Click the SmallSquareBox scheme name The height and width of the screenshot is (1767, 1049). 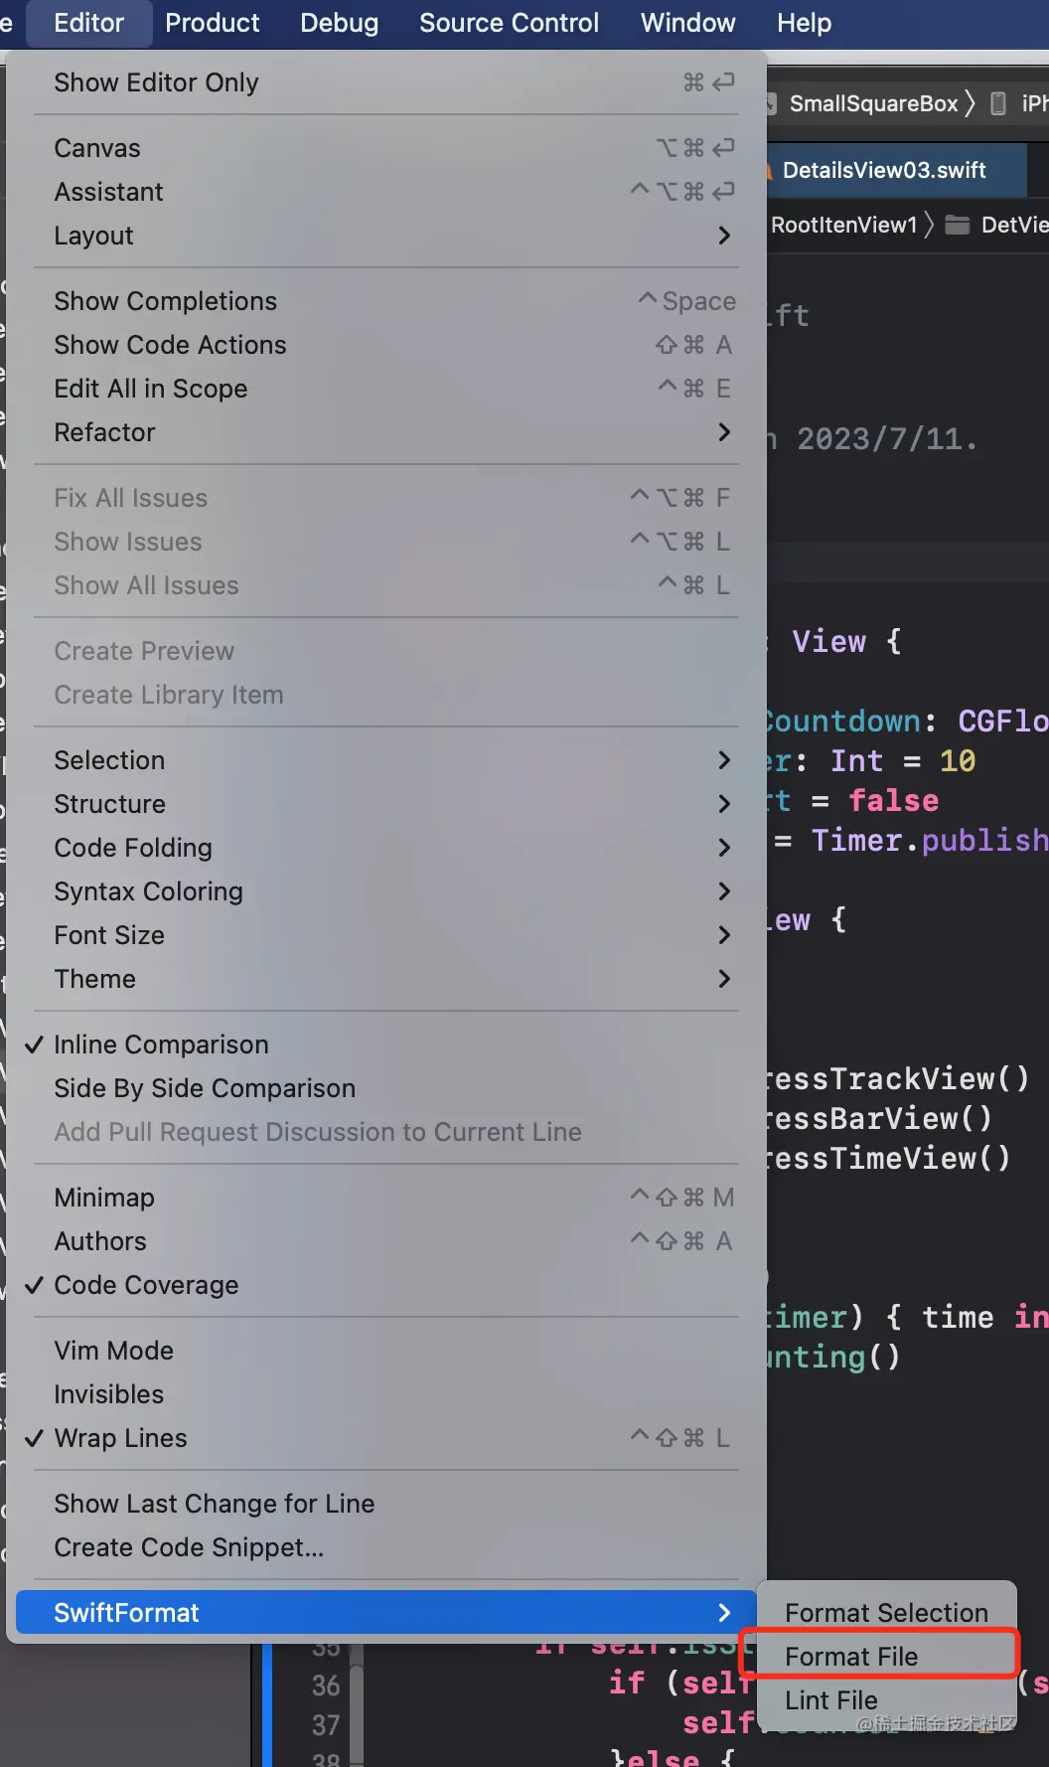tap(873, 103)
